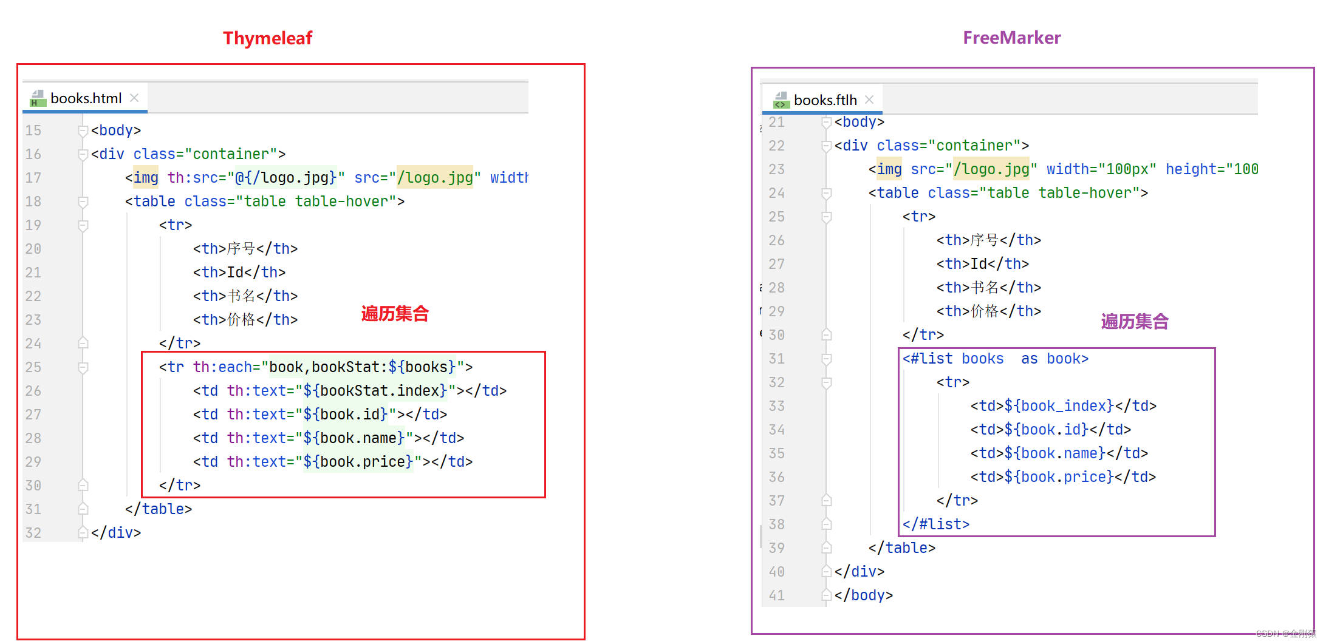The height and width of the screenshot is (644, 1326).
Task: Click ${book.name} in books.html
Action: pyautogui.click(x=354, y=438)
